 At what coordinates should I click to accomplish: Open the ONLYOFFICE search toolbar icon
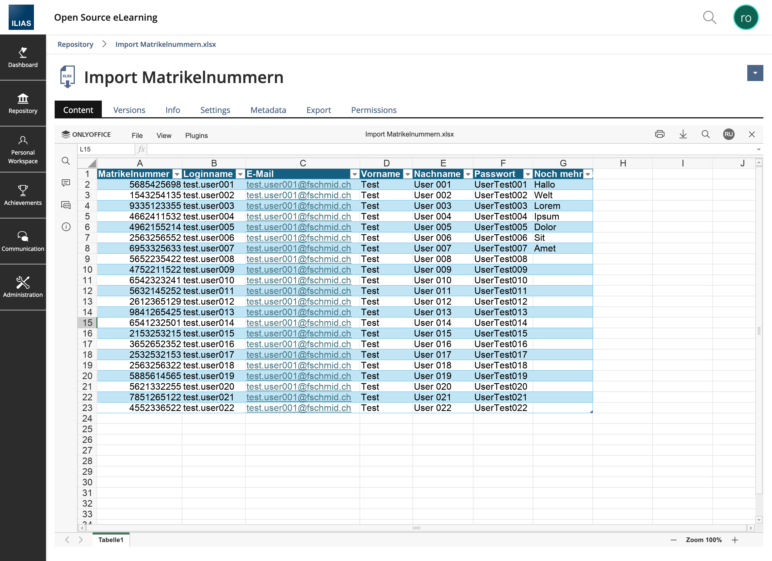(705, 134)
